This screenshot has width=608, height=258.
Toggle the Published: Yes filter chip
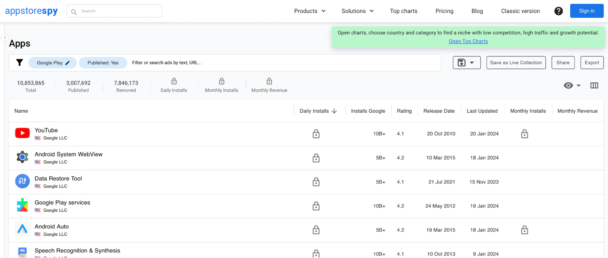click(x=103, y=63)
